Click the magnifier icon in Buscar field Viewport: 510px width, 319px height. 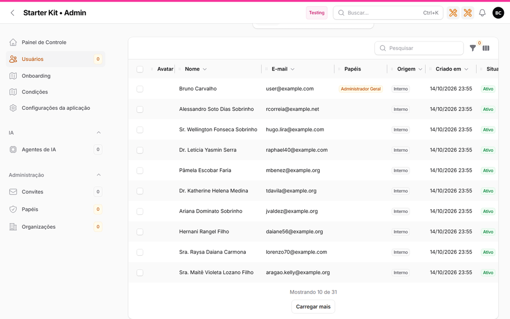pyautogui.click(x=341, y=13)
